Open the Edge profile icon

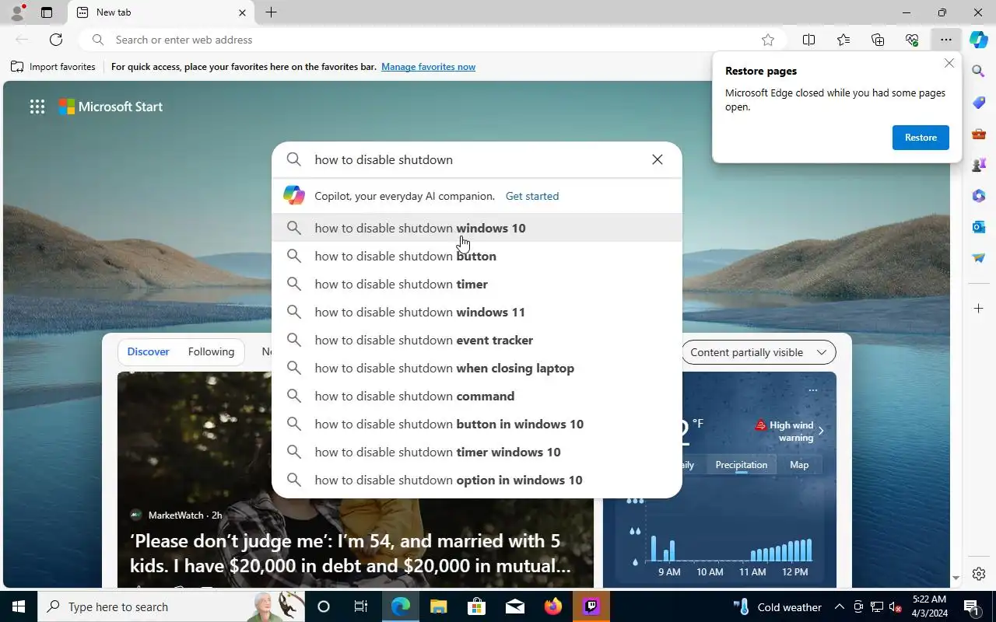pyautogui.click(x=16, y=12)
